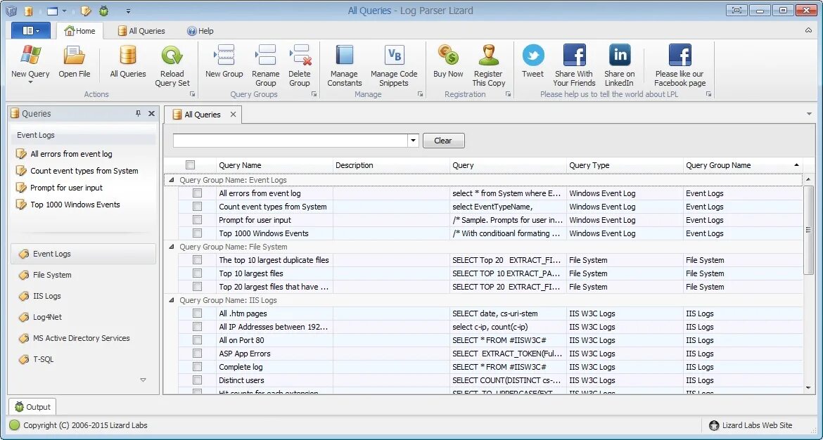Click the Buy Now icon
The image size is (823, 440).
[x=448, y=56]
